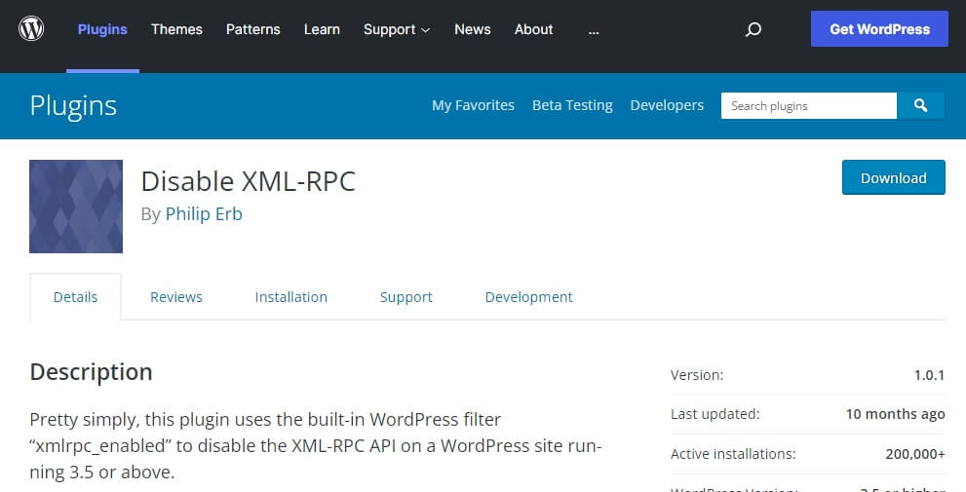Viewport: 966px width, 492px height.
Task: Switch to the Development tab
Action: (x=528, y=297)
